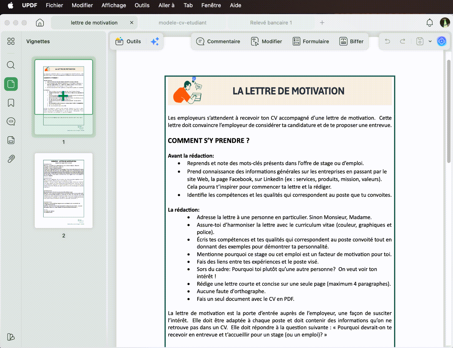Click the Vignettes panel title

coord(38,41)
